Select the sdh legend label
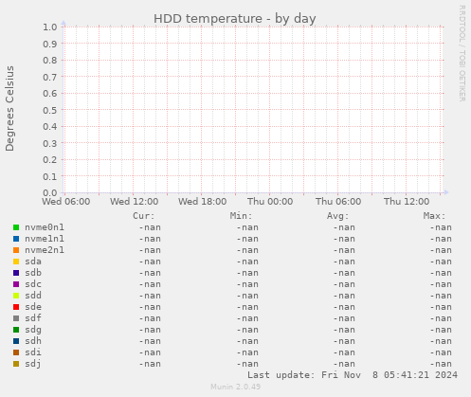Image resolution: width=471 pixels, height=397 pixels. pyautogui.click(x=33, y=341)
